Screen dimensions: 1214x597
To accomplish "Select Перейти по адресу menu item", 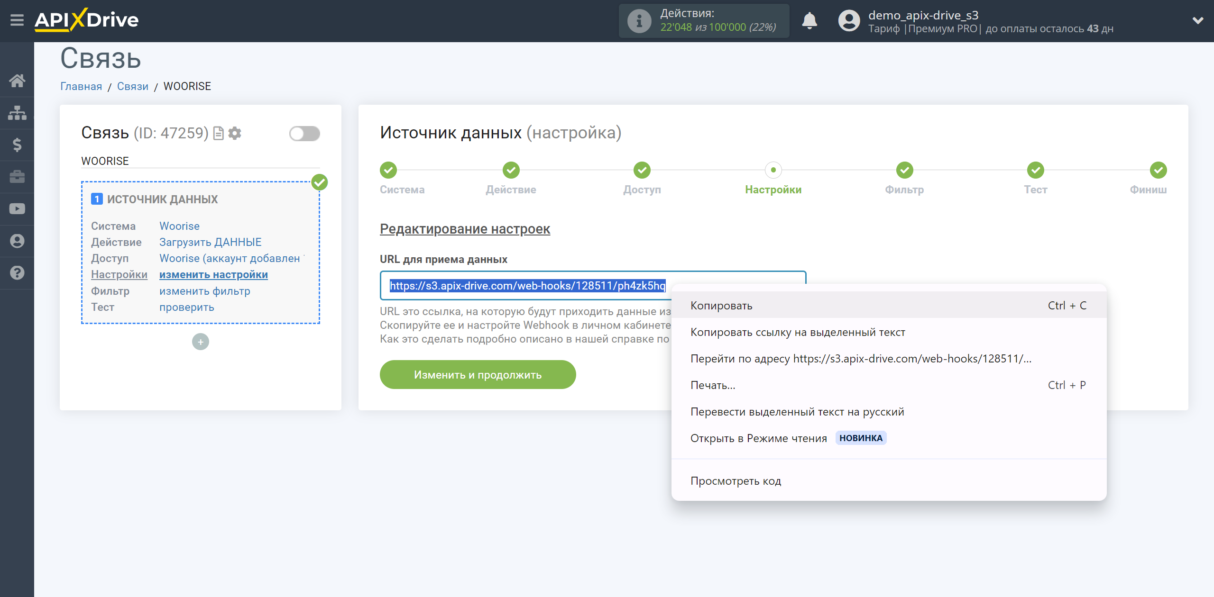I will 889,359.
